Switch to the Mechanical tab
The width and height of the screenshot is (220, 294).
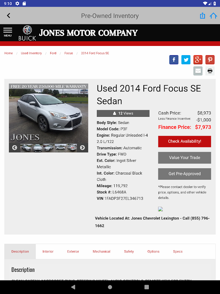tap(102, 251)
